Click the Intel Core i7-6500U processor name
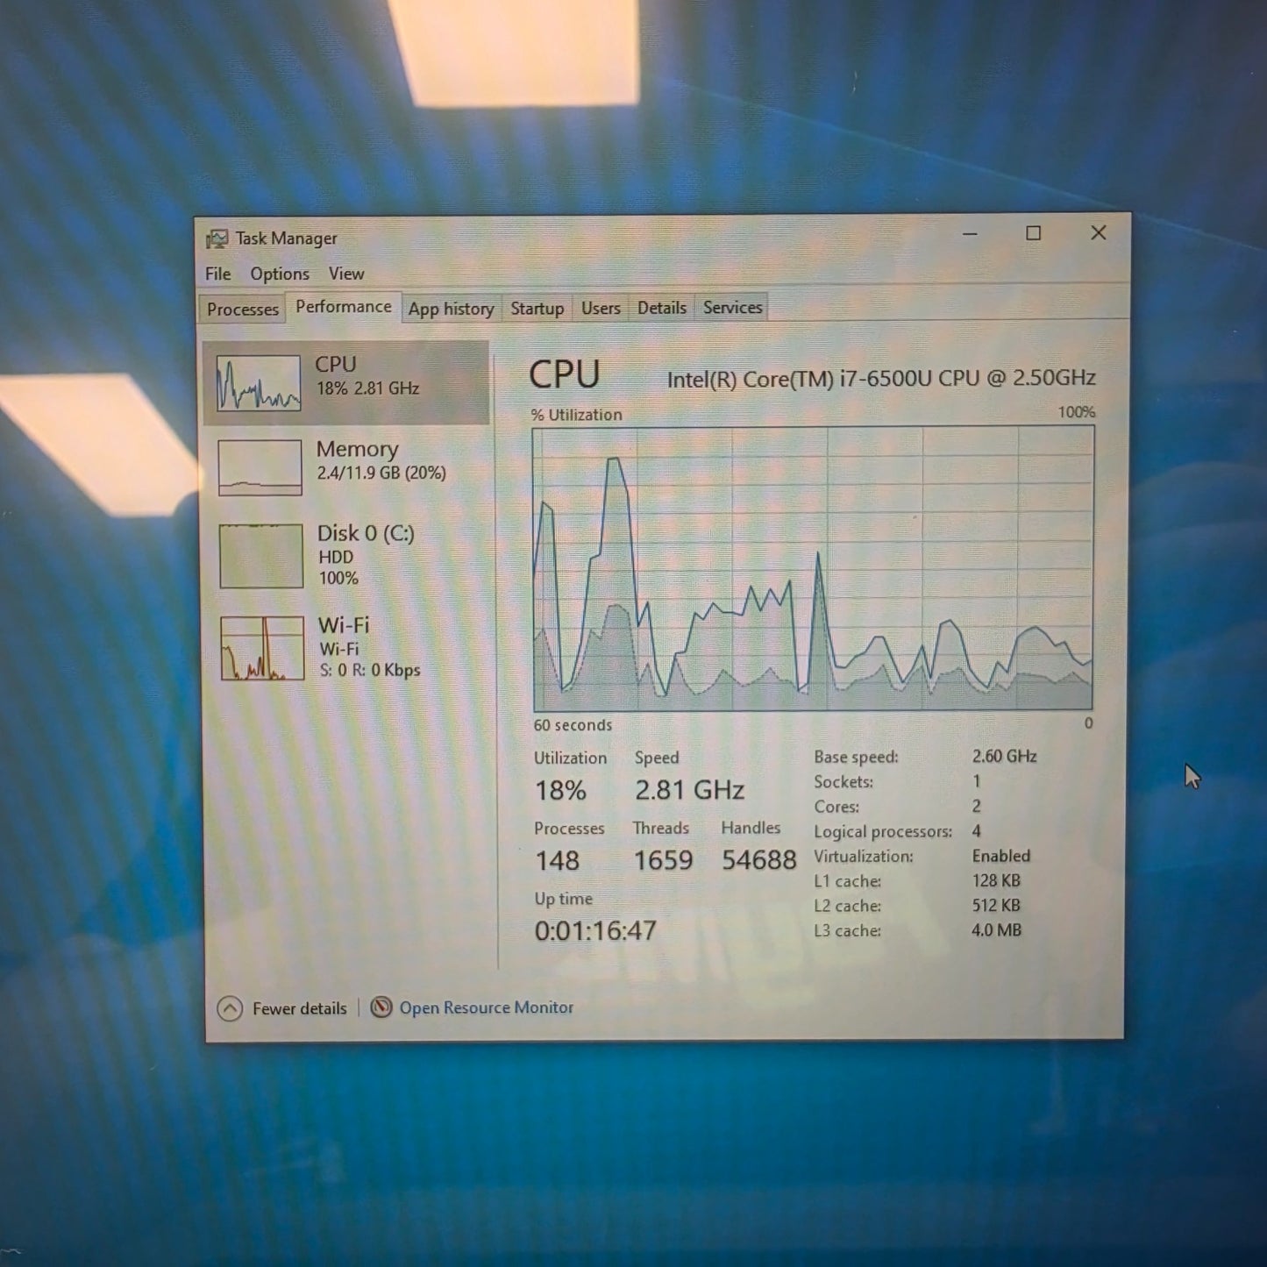This screenshot has height=1267, width=1267. coord(881,379)
